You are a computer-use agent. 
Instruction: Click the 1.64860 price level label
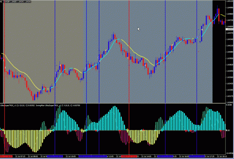click(x=230, y=14)
